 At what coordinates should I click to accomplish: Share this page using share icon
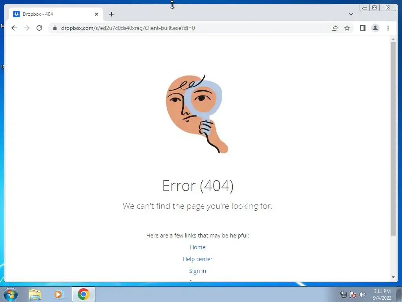pos(334,28)
